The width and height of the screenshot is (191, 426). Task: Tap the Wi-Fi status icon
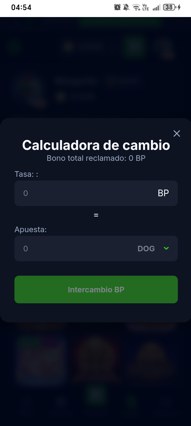click(136, 7)
